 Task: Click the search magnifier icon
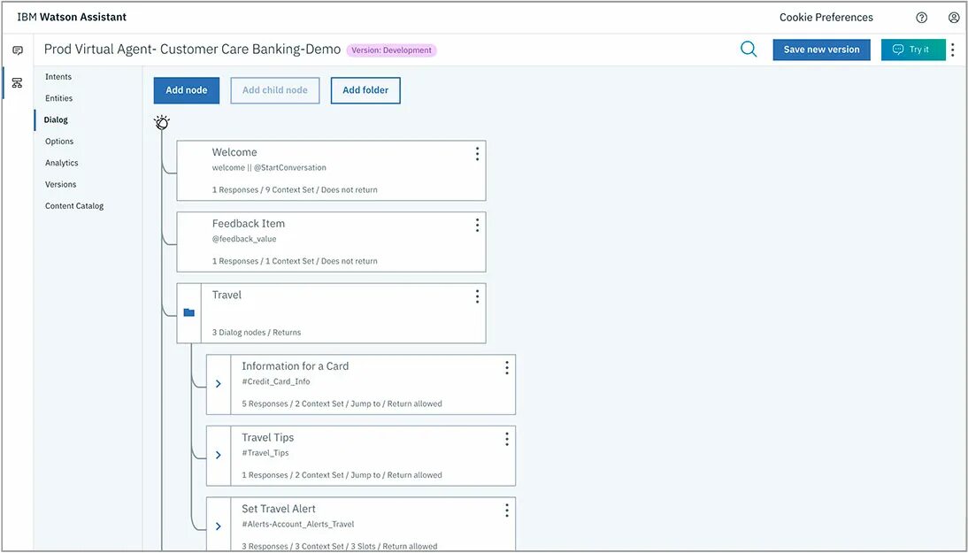749,50
